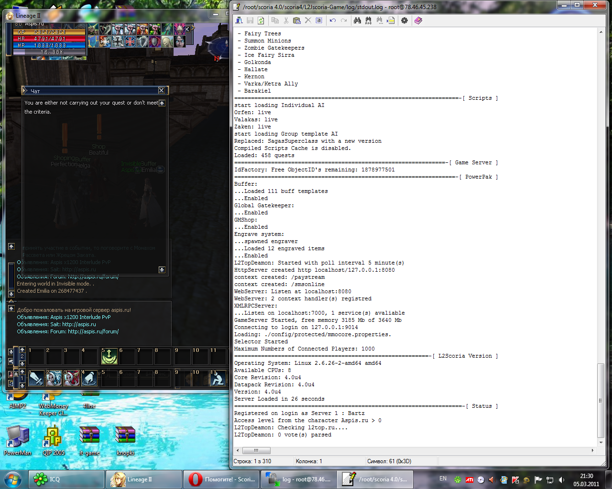Click previous page arrow on hotbar 2
Viewport: 612px width, 489px height.
click(22, 350)
